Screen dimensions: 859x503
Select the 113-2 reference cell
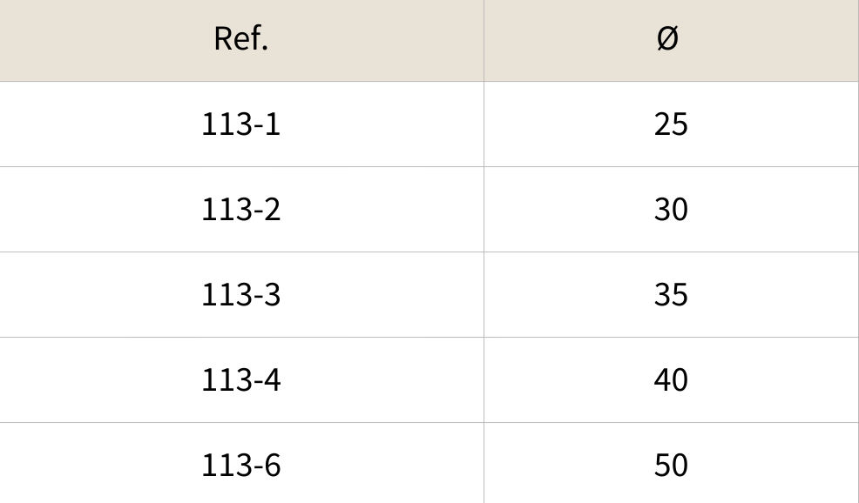point(240,210)
